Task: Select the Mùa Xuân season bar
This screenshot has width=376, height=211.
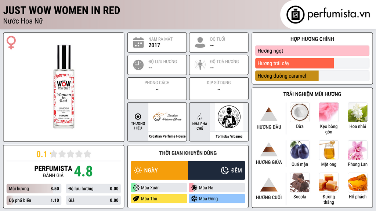Action: tap(159, 188)
